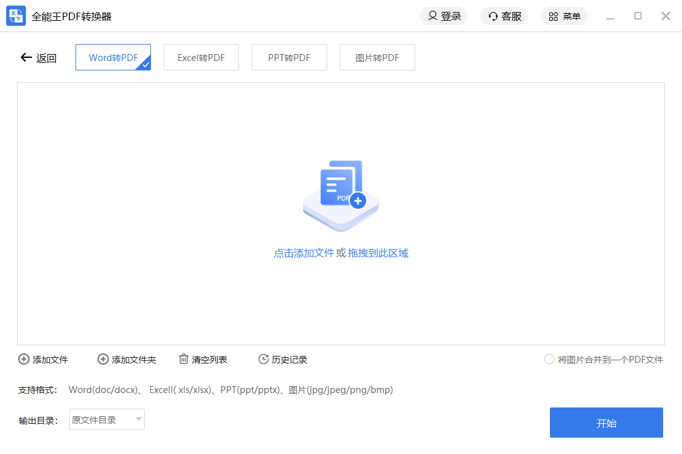Image resolution: width=682 pixels, height=454 pixels.
Task: Select the Word转PDF tab
Action: tap(113, 57)
